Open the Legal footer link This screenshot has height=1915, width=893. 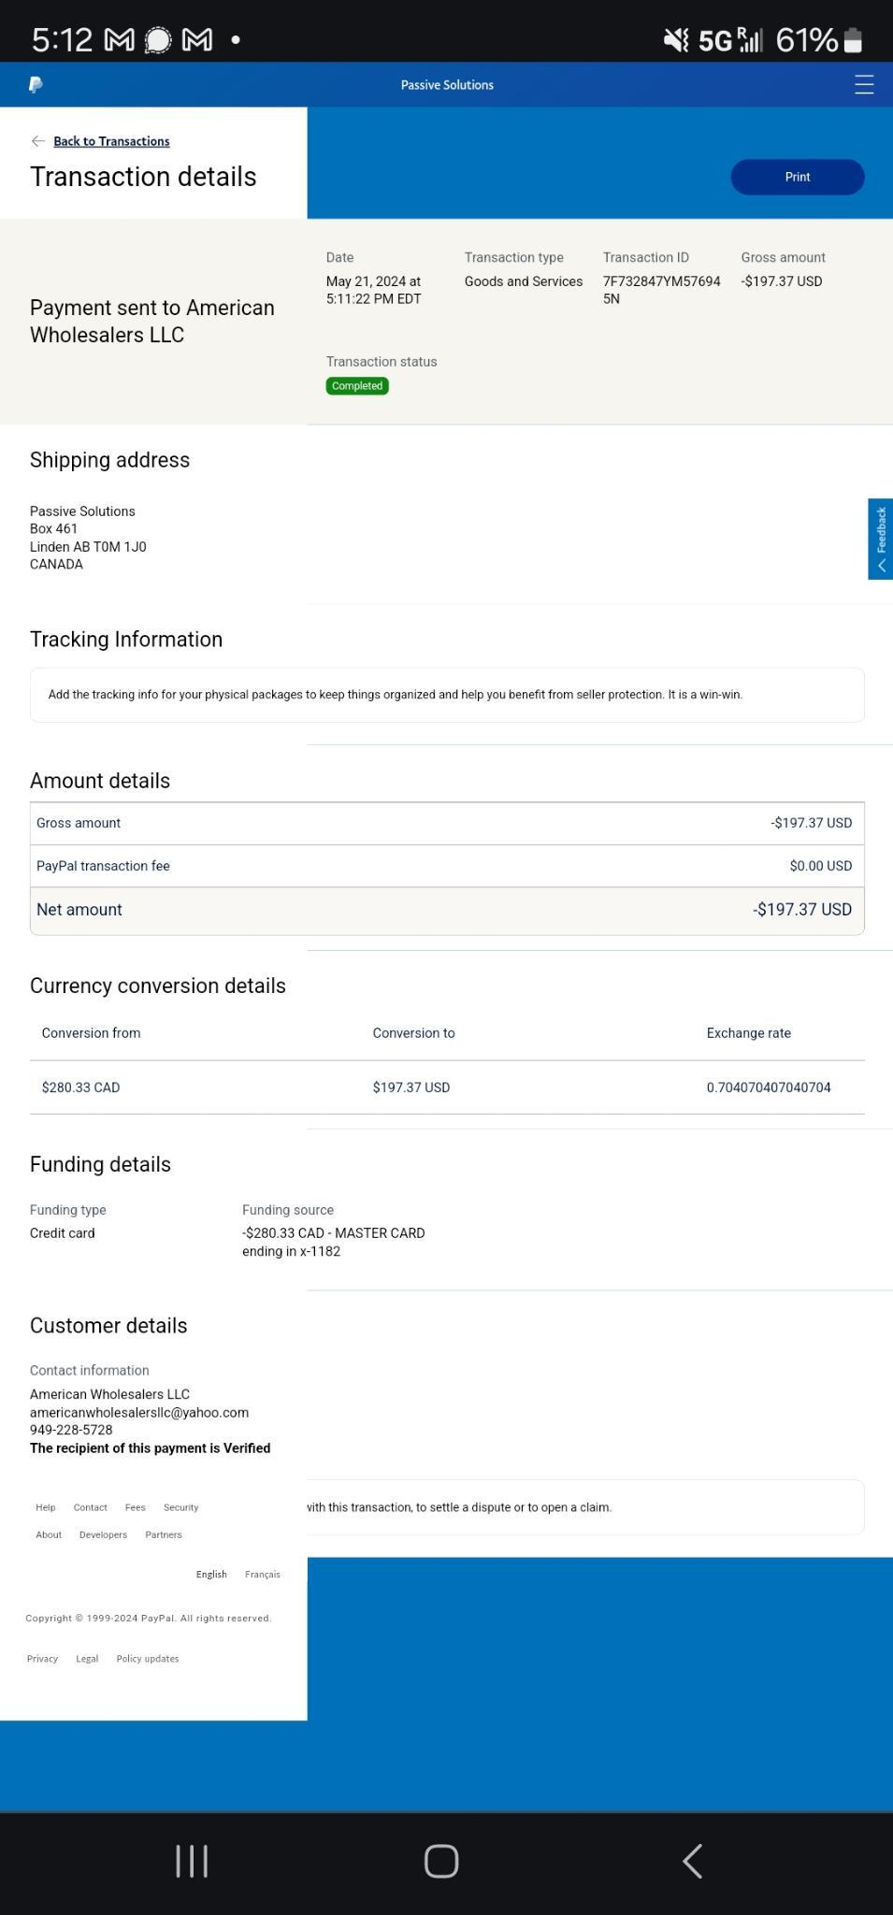[x=87, y=1659]
